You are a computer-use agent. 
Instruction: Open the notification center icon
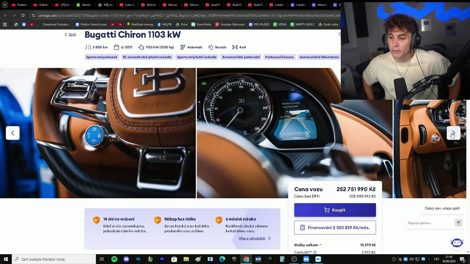point(462,259)
